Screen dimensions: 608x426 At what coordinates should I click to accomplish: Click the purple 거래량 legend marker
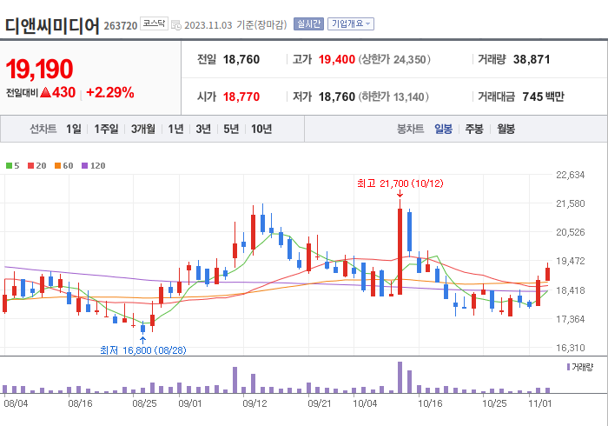[568, 367]
